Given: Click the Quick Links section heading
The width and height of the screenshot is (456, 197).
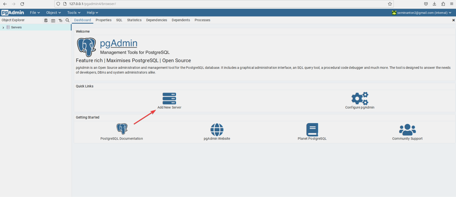Looking at the screenshot, I should [85, 86].
